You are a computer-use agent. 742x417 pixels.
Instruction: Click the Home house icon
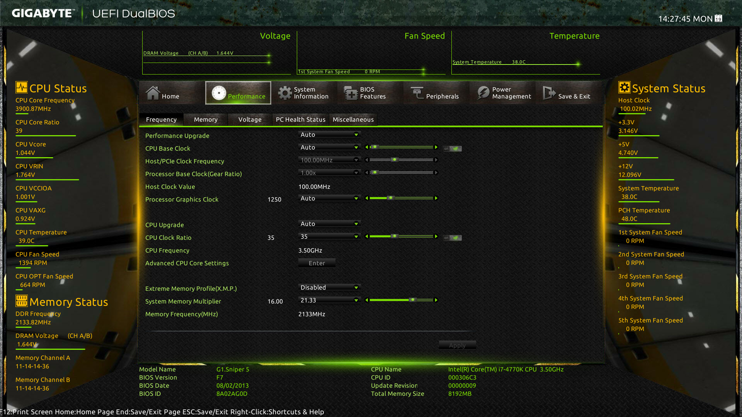[153, 93]
